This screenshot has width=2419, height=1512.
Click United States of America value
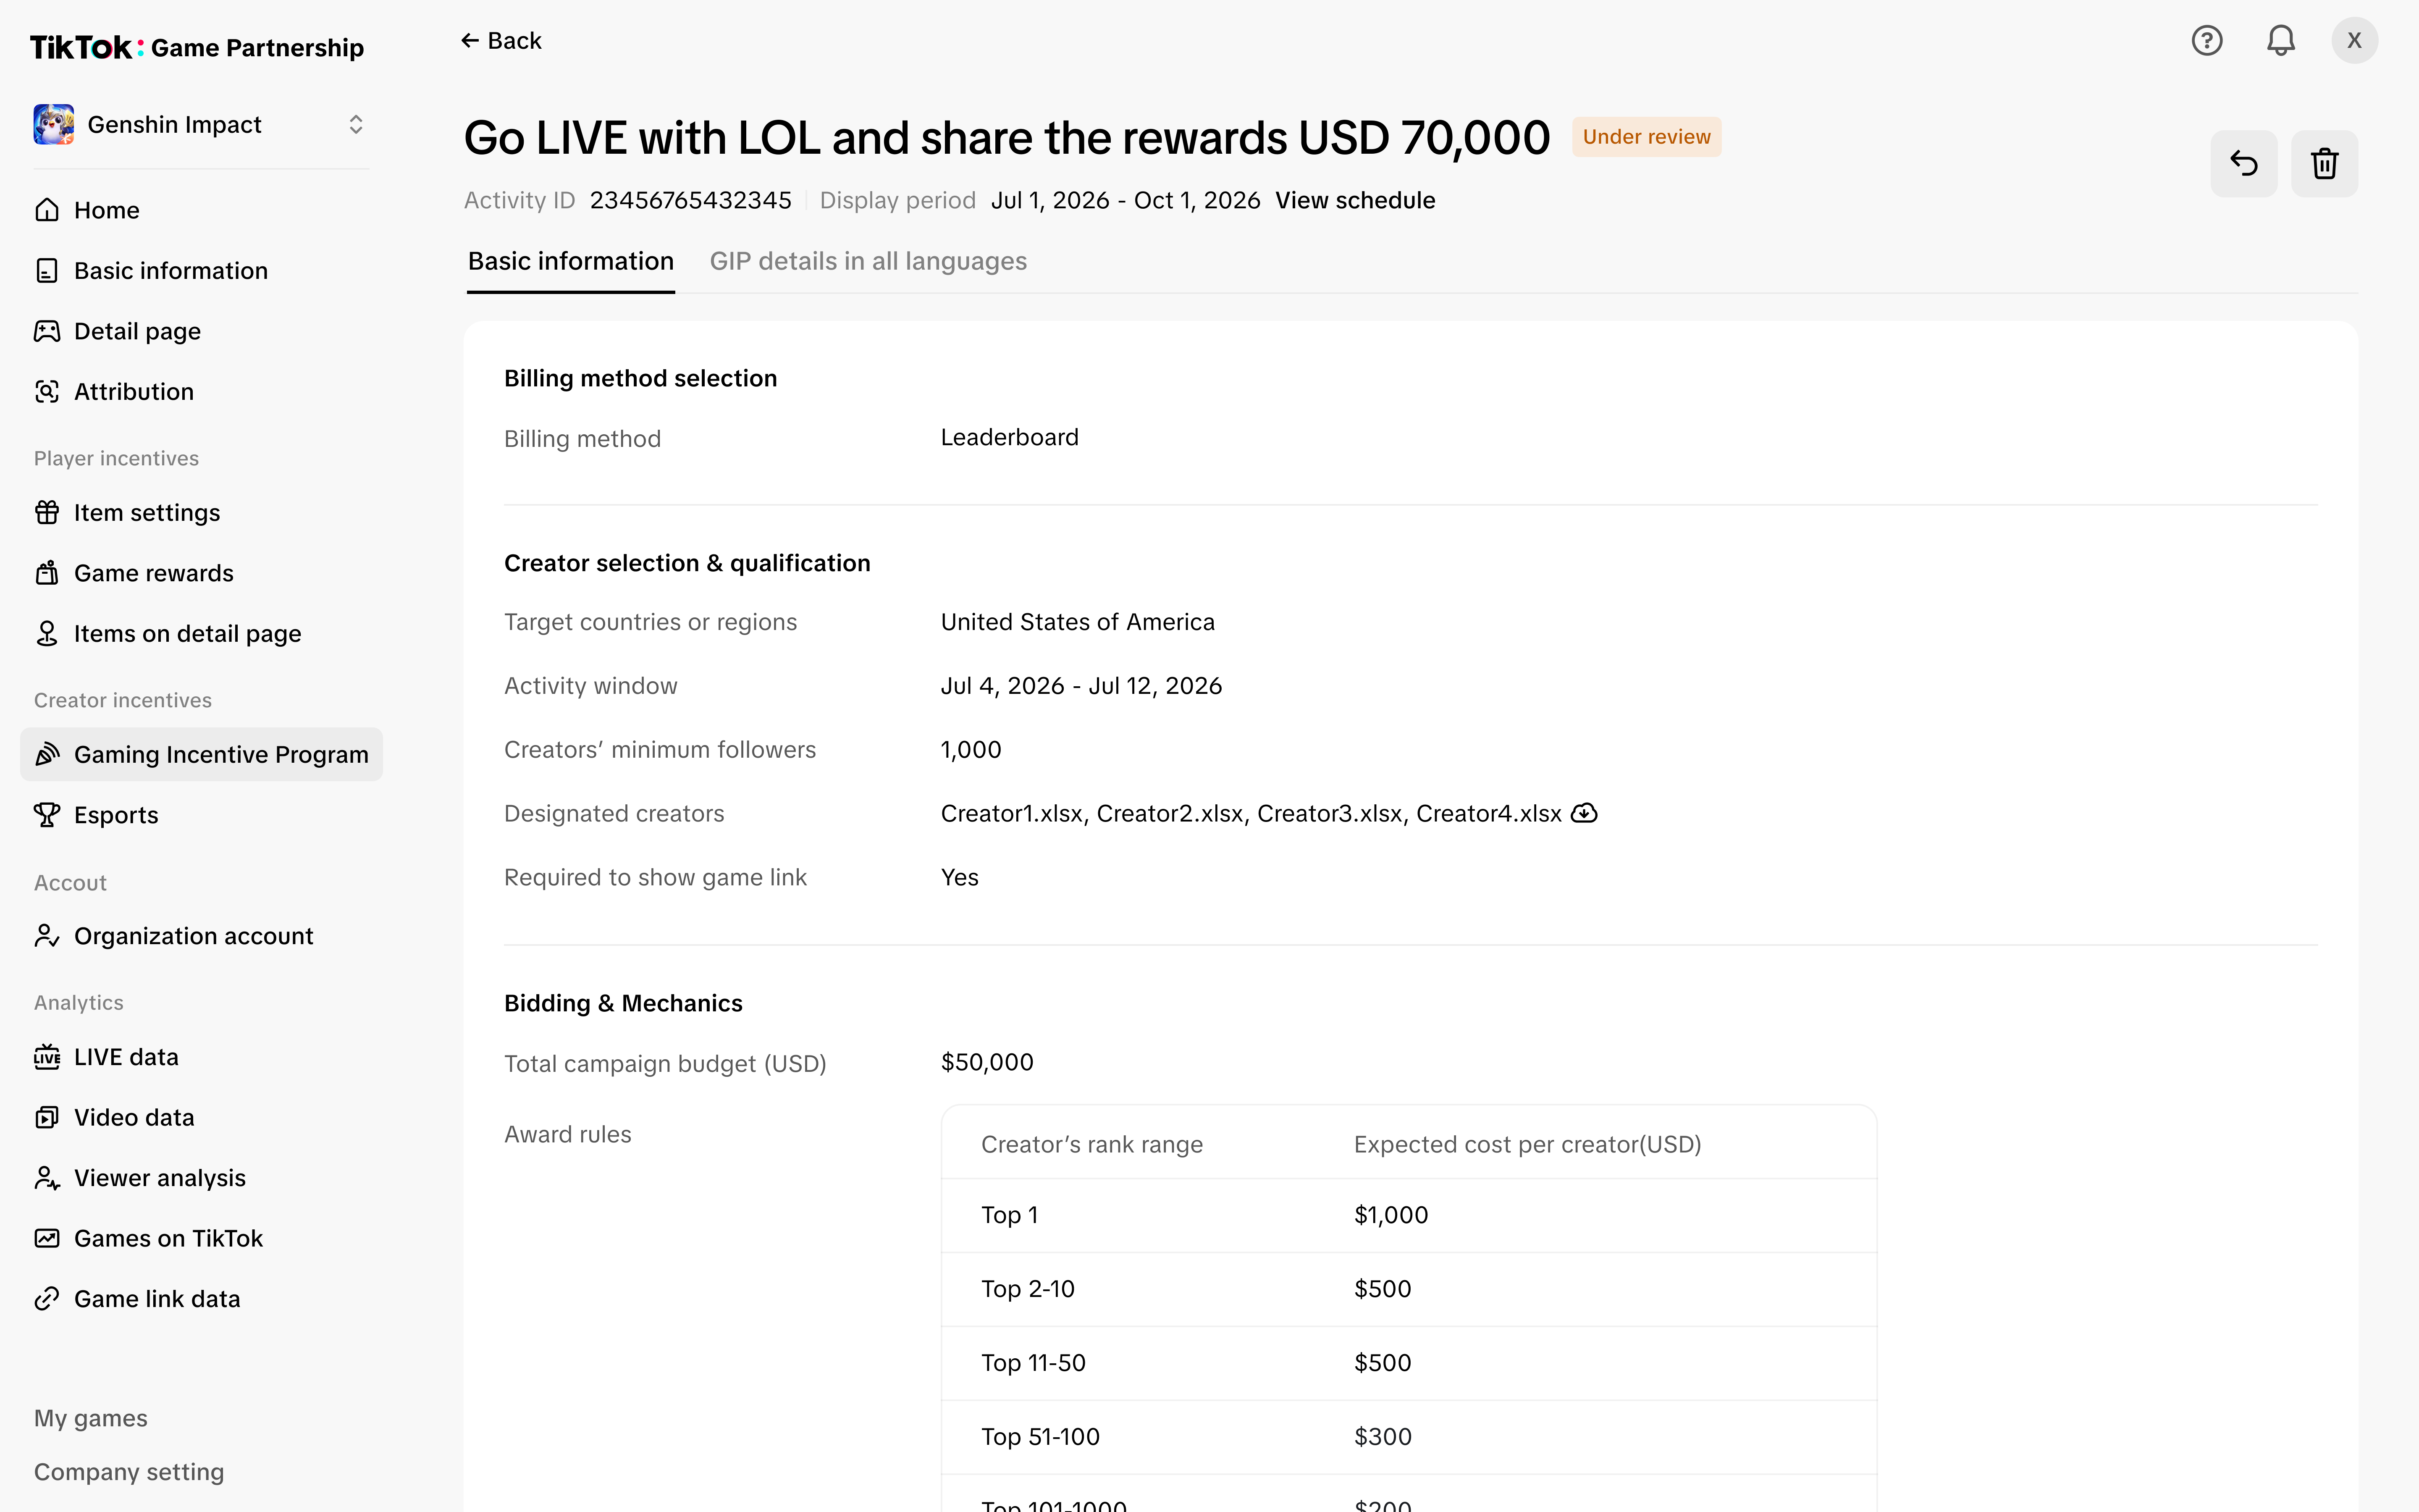coord(1078,622)
